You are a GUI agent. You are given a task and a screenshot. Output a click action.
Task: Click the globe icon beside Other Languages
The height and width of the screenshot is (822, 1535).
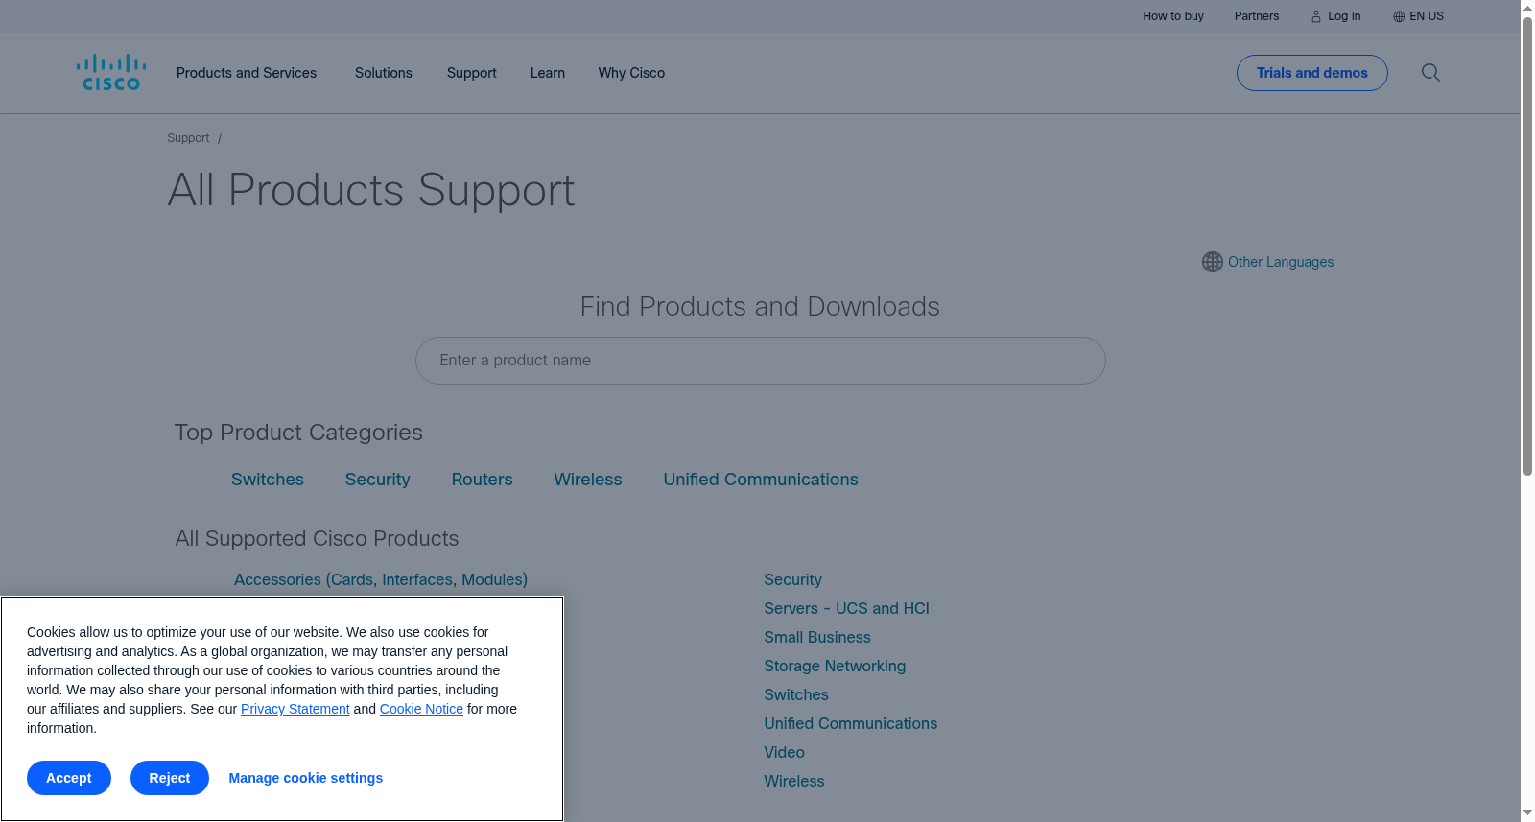1213,262
